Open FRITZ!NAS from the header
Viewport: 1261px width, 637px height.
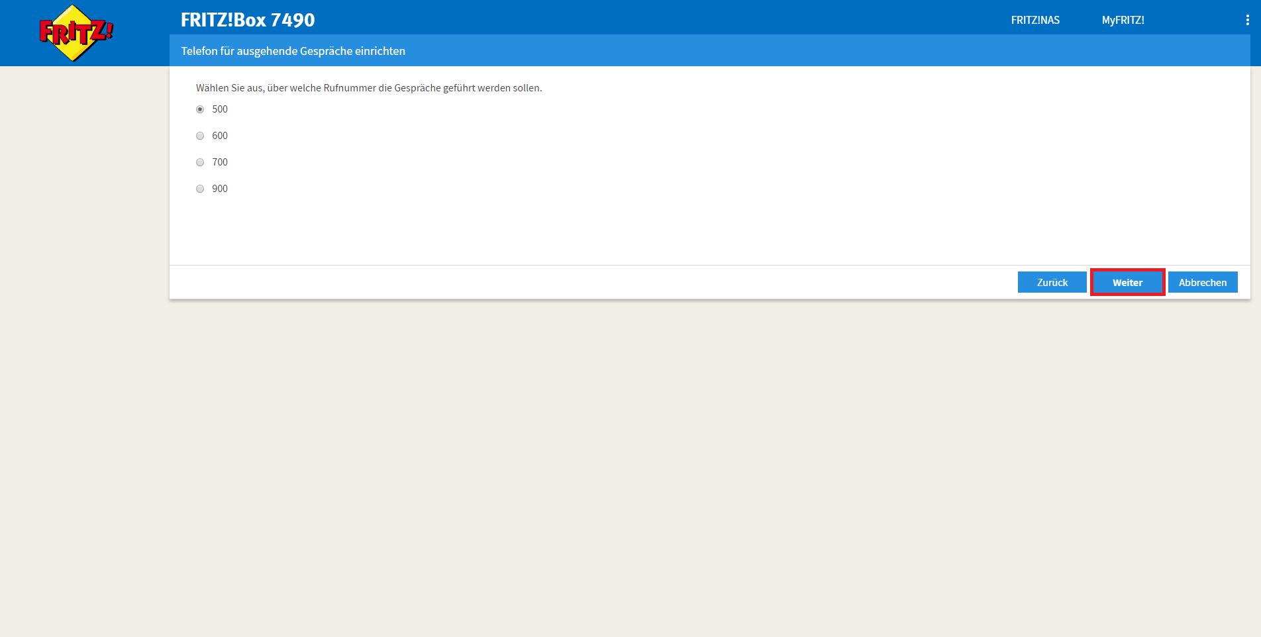click(x=1034, y=21)
